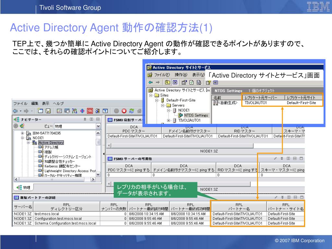The width and height of the screenshot is (332, 249).
Task: Select 複製 in Navigator tree
Action: (48, 152)
